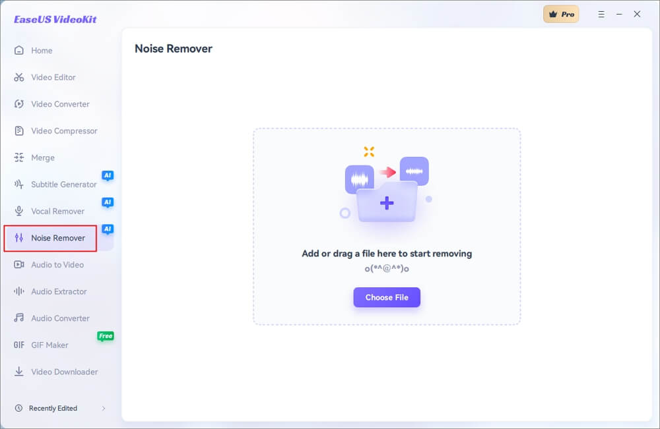The width and height of the screenshot is (660, 429).
Task: Open the Audio Converter
Action: [58, 318]
